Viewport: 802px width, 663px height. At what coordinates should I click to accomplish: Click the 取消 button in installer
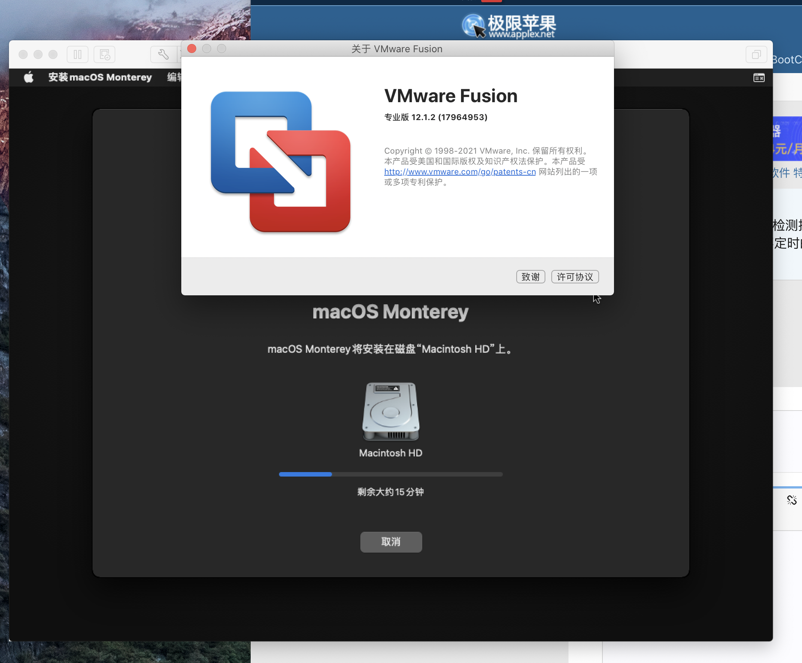point(391,542)
